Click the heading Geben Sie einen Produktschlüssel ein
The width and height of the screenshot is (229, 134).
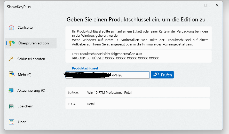(136, 19)
